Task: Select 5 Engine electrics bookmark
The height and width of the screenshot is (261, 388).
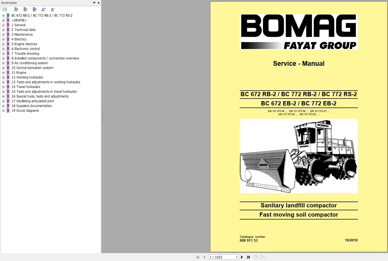Action: (x=24, y=44)
